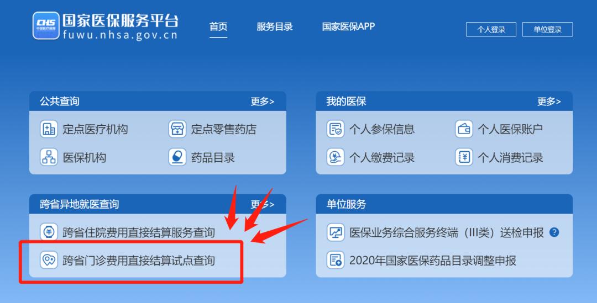
Task: Click the CHS platform logo icon
Action: tap(46, 25)
